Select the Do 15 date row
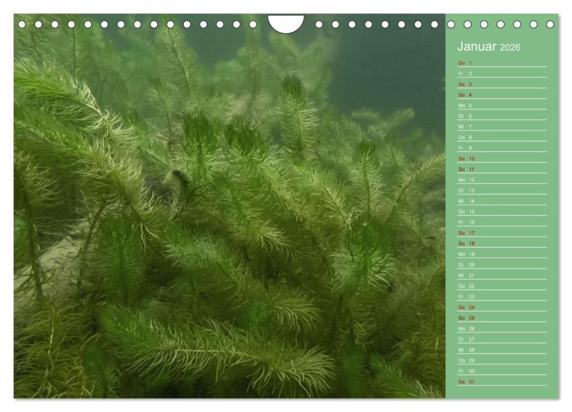Screen dimensions: 572x412 tap(502, 212)
